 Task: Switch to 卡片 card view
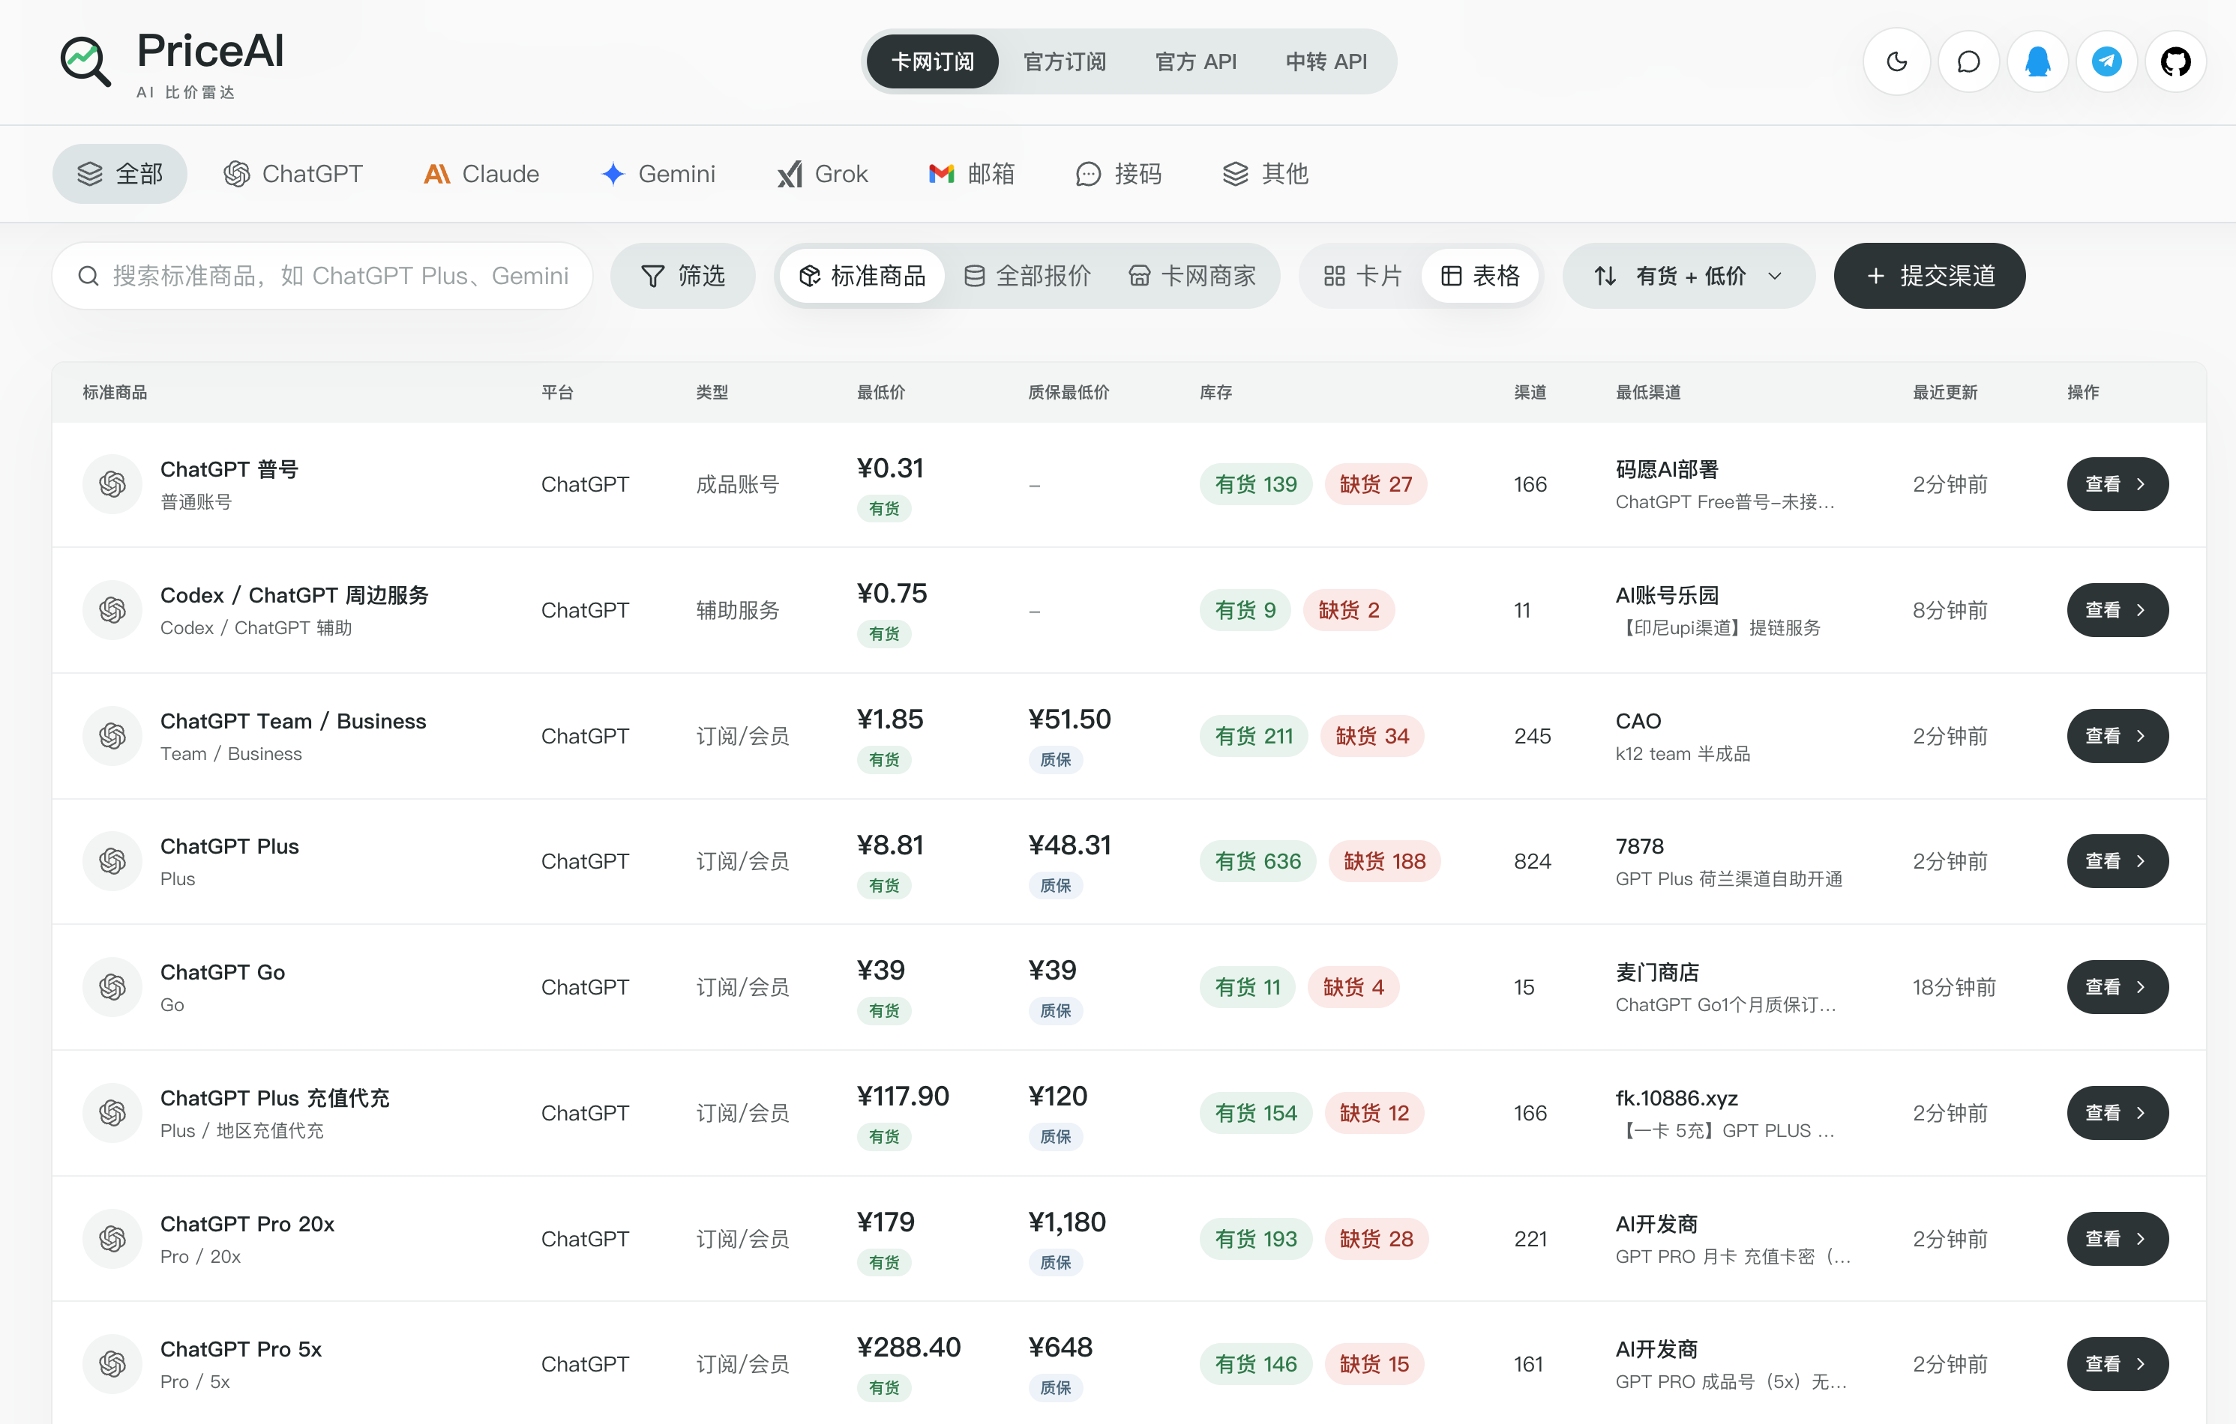1362,276
